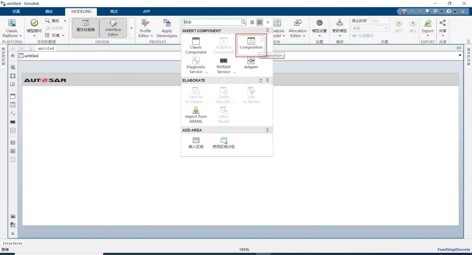Open the Allocation Editor
The width and height of the screenshot is (472, 255).
[x=297, y=28]
